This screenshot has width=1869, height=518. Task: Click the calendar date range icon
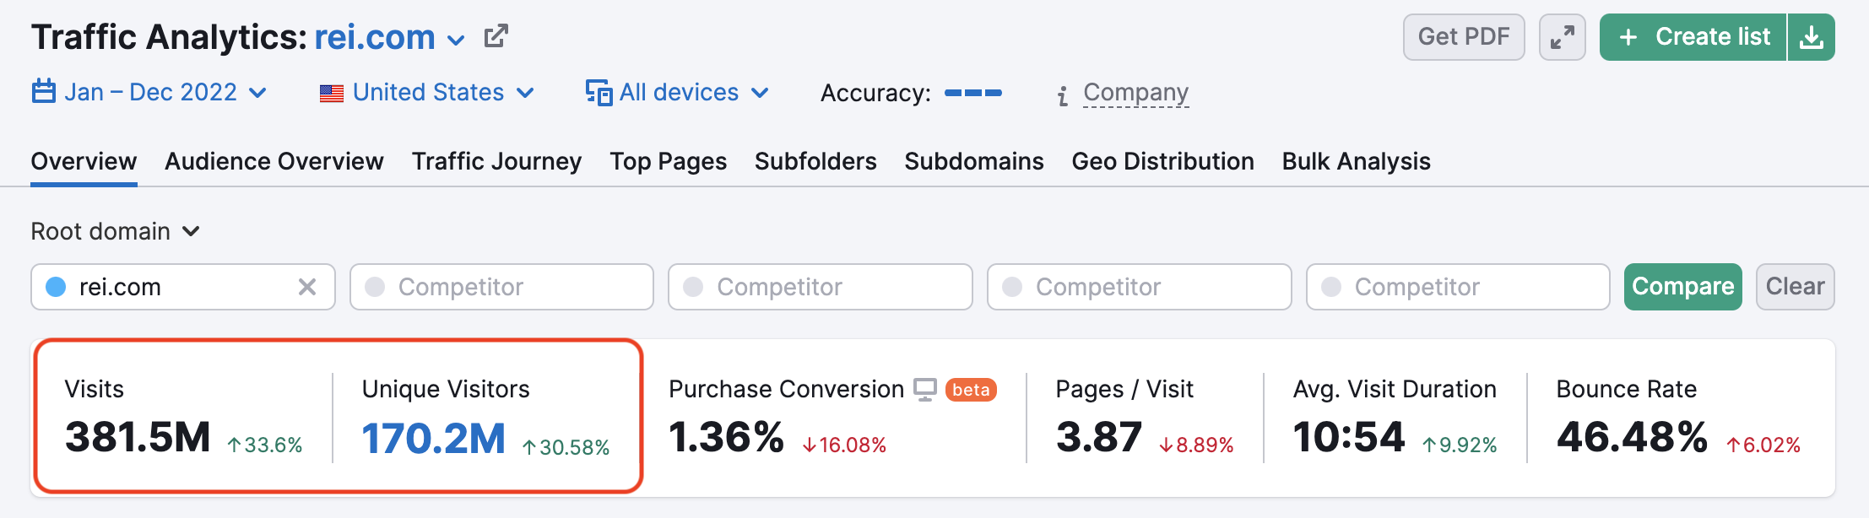[x=43, y=91]
